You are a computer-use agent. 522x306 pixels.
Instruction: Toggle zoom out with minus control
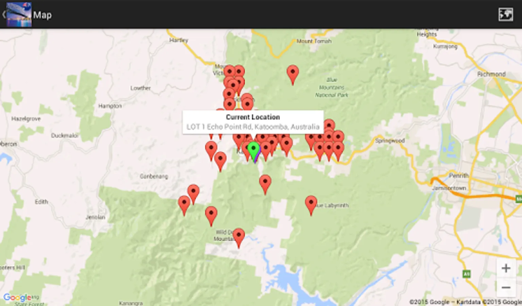tap(505, 287)
